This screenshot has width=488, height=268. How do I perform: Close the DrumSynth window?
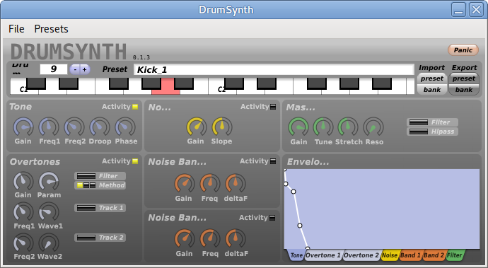476,10
